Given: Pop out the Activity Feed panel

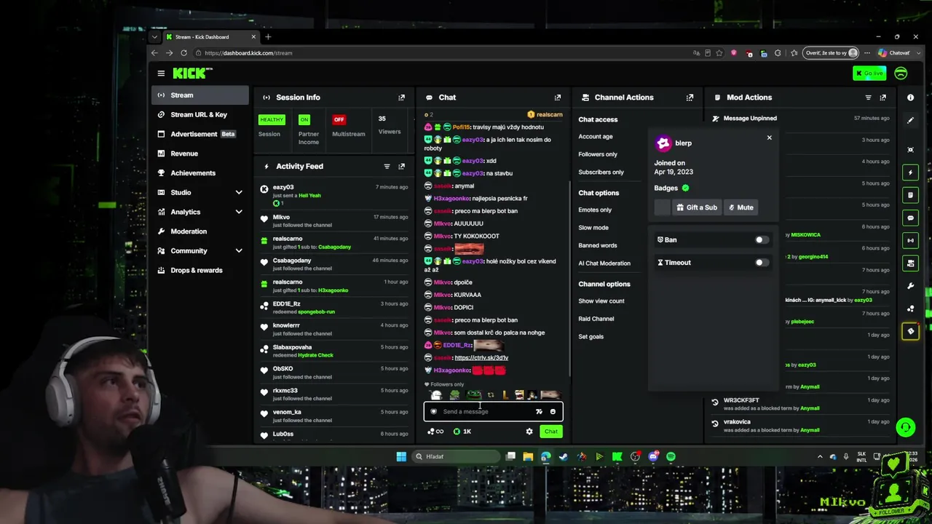Looking at the screenshot, I should point(401,167).
